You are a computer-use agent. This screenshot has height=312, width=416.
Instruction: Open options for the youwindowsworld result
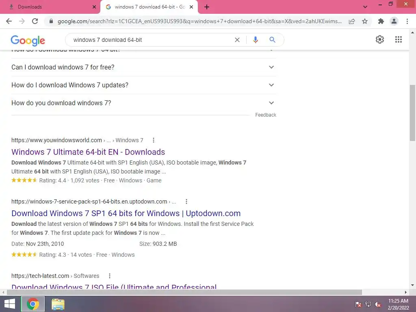coord(153,140)
